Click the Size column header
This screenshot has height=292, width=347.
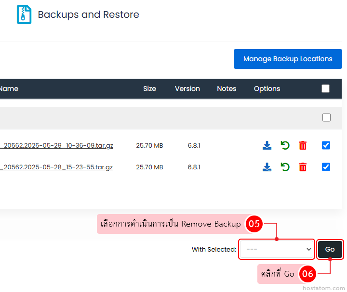(149, 89)
